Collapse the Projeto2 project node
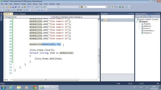This screenshot has height=90, width=161. click(x=137, y=22)
